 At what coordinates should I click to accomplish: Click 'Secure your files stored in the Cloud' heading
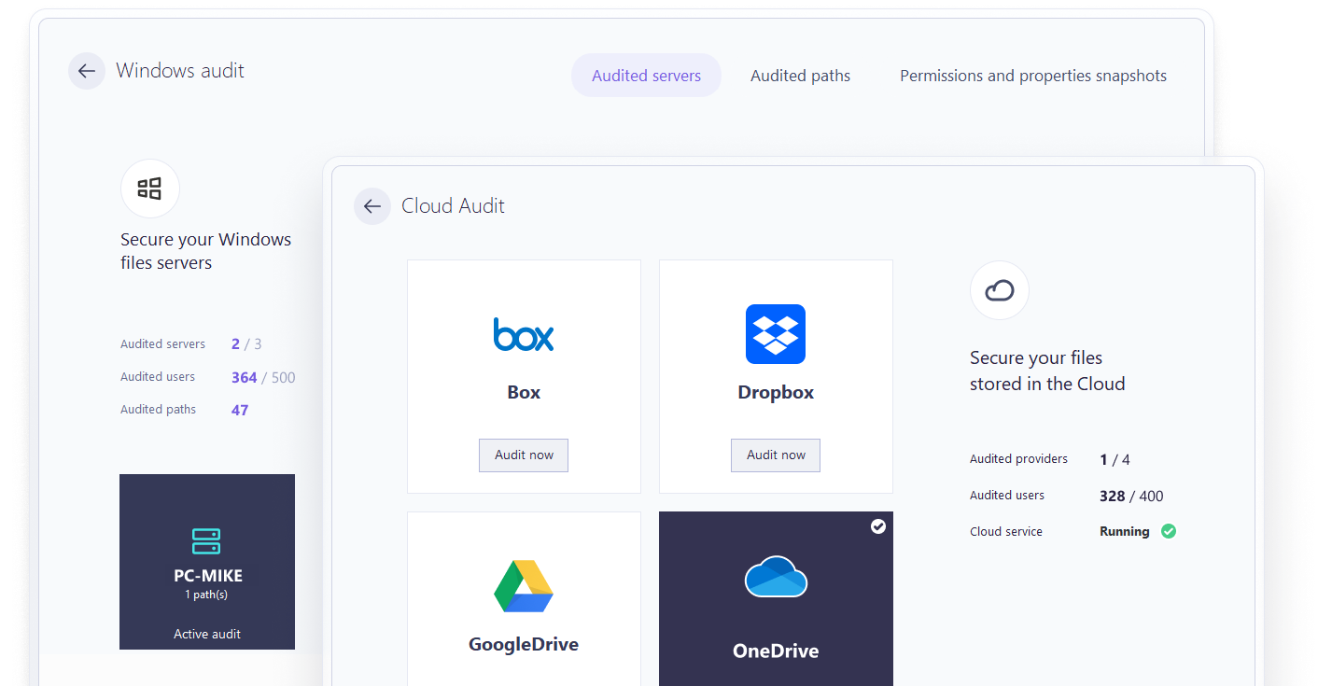(1047, 371)
